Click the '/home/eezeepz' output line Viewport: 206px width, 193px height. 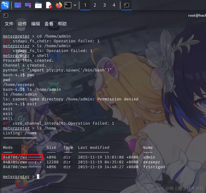(19, 85)
